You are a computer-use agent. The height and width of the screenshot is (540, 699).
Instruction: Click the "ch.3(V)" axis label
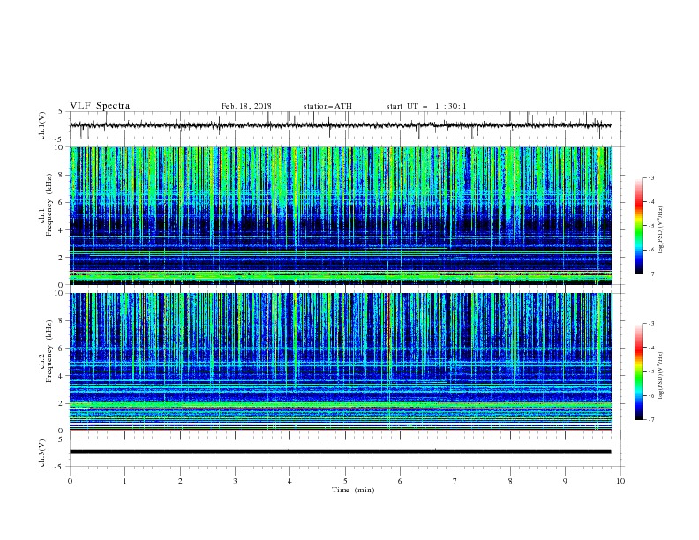click(42, 453)
